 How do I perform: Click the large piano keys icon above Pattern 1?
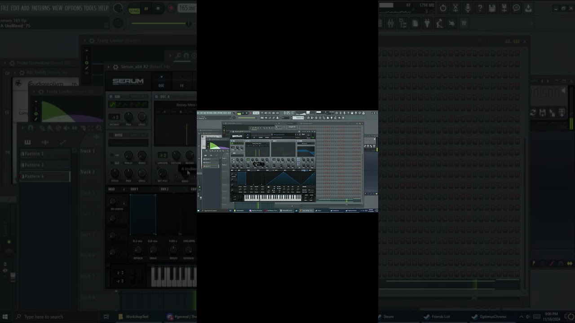(27, 142)
